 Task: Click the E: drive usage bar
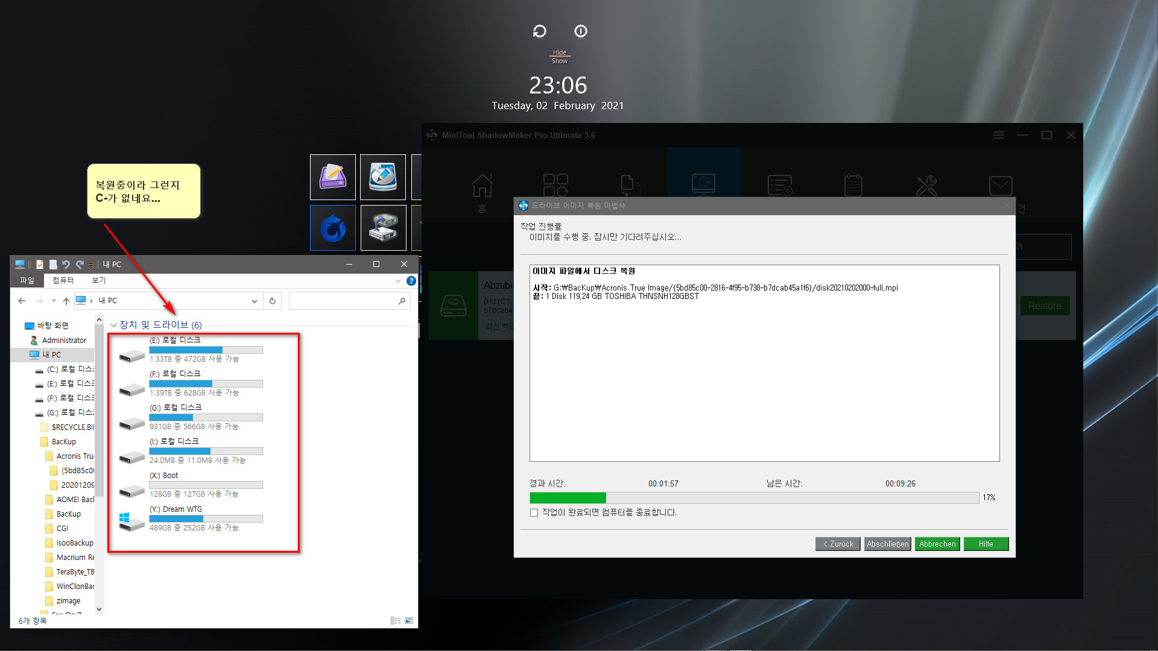click(x=206, y=350)
